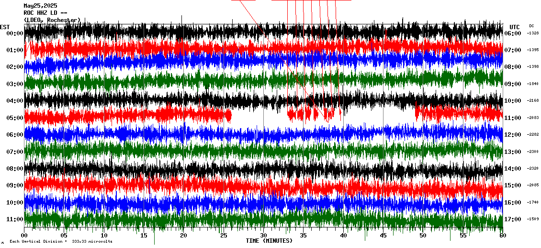The width and height of the screenshot is (541, 248).
Task: Click the EST column header
Action: (5, 27)
